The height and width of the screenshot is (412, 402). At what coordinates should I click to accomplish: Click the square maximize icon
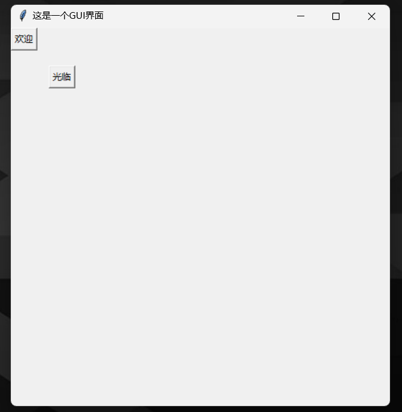[336, 16]
